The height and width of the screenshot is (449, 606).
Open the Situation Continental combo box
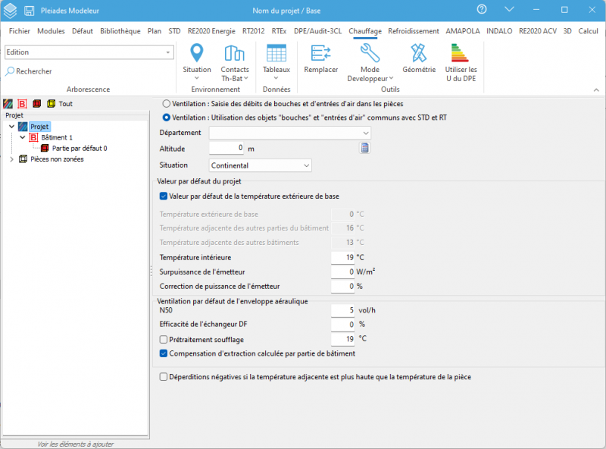(260, 165)
